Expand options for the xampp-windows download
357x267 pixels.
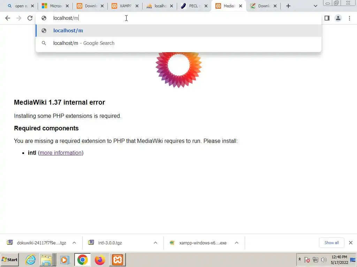(237, 243)
